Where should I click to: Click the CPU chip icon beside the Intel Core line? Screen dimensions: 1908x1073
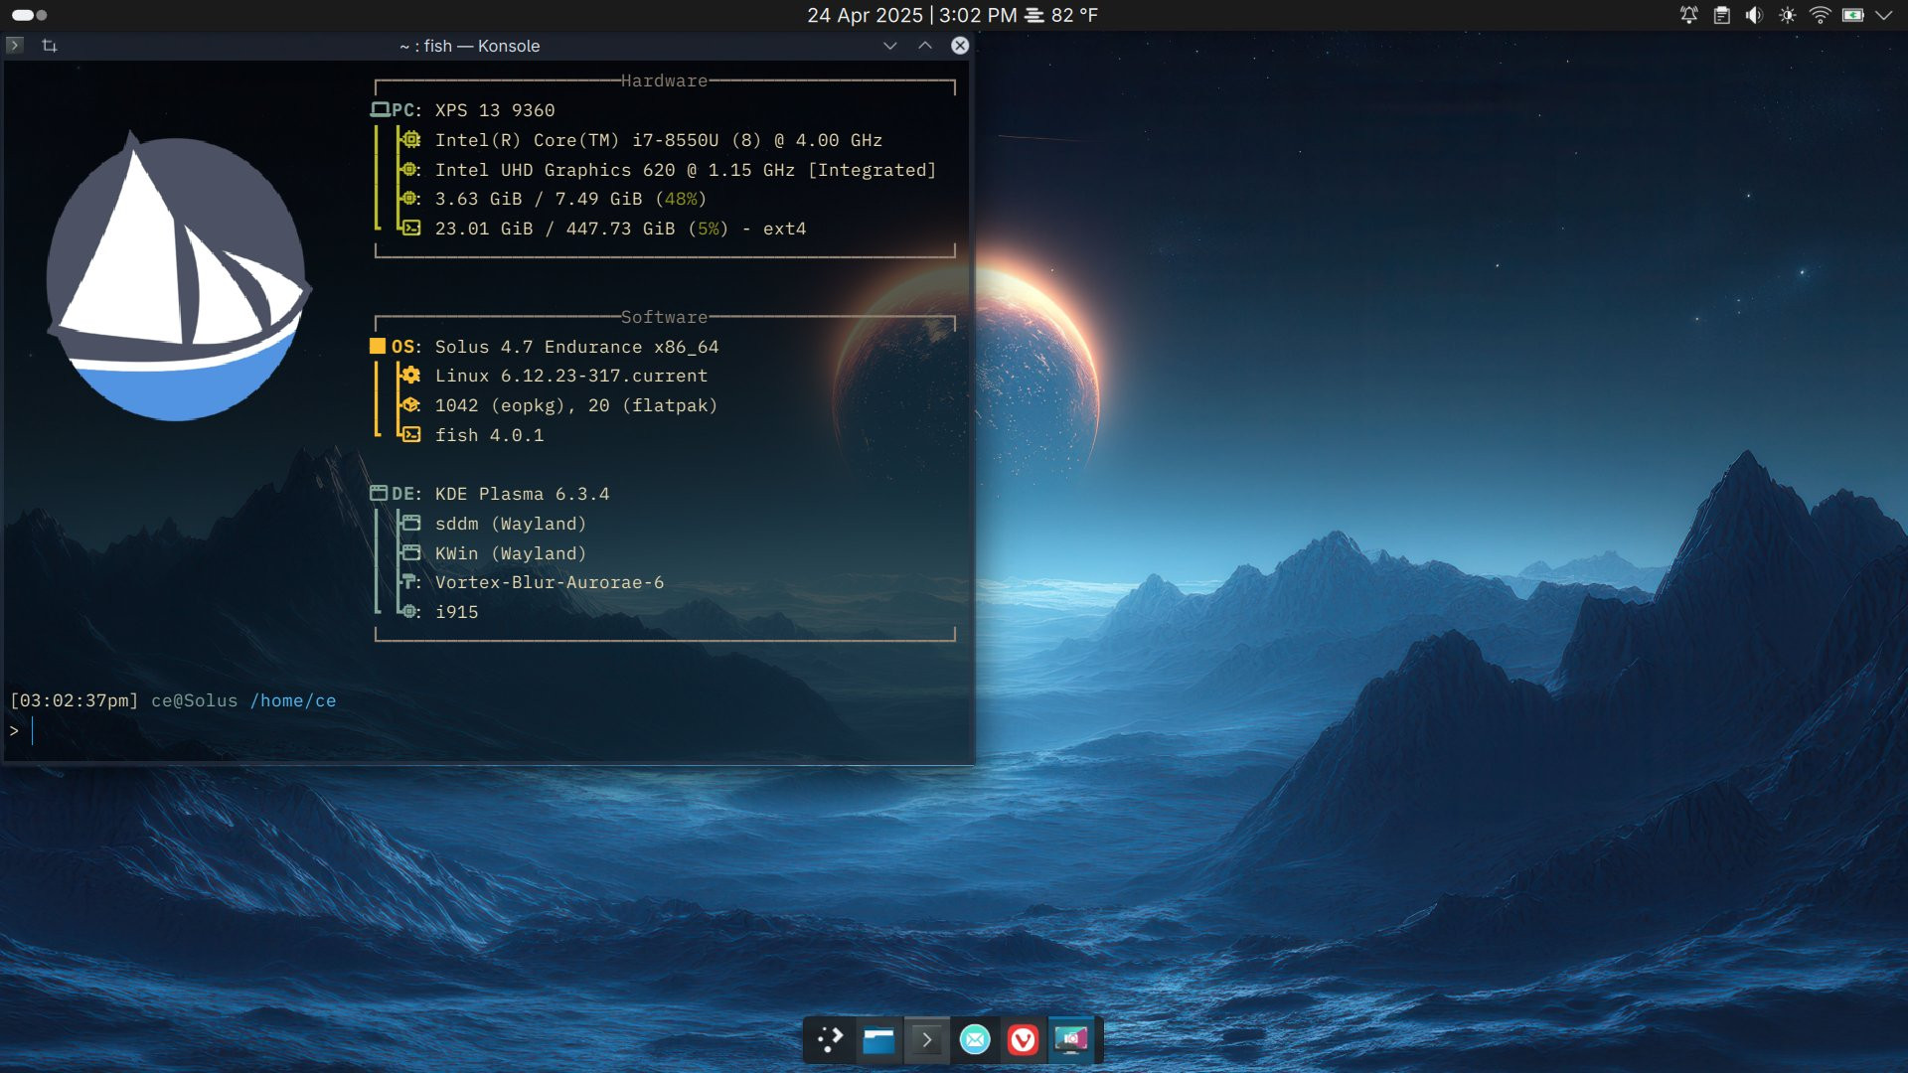coord(411,139)
